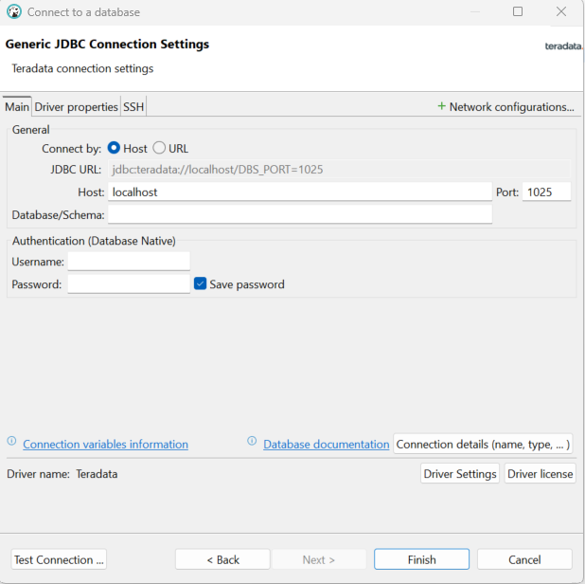The width and height of the screenshot is (585, 584).
Task: Click the disabled JDBC URL field
Action: [339, 170]
